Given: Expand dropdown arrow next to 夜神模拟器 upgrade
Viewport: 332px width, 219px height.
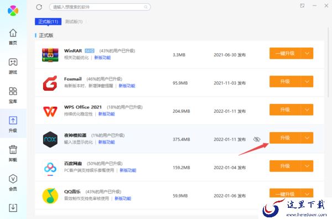Looking at the screenshot, I should [307, 138].
